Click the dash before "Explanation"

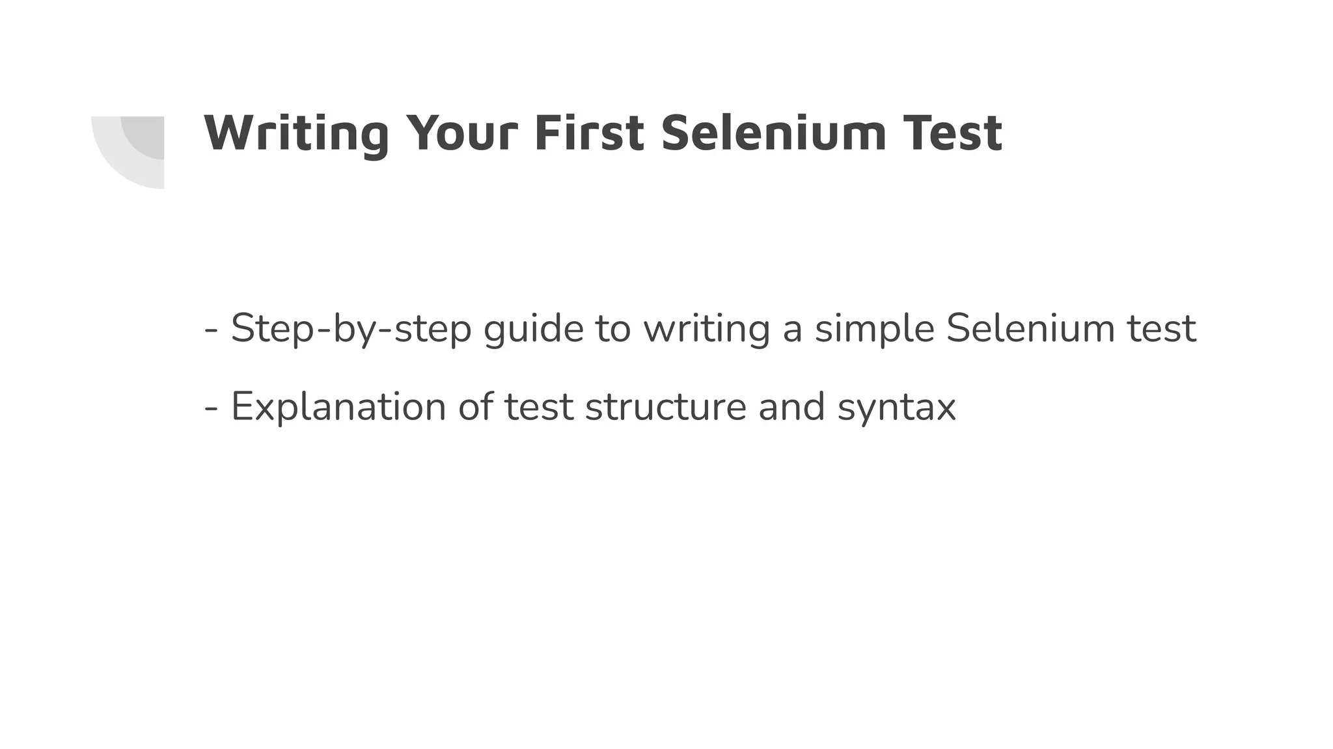click(x=211, y=410)
